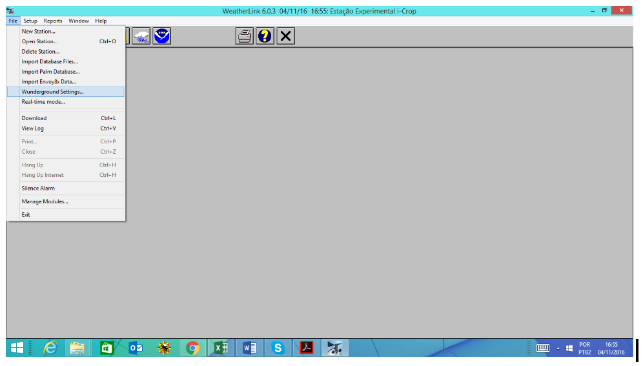Click the black X toolbar icon
The height and width of the screenshot is (366, 643).
click(x=285, y=36)
